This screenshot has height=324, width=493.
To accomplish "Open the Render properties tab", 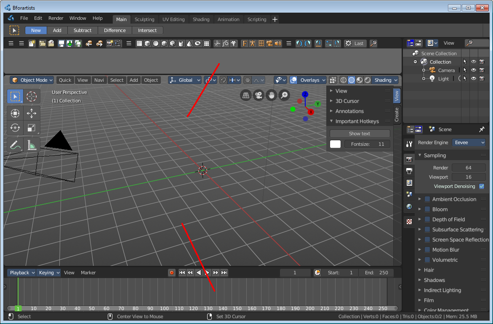I will pyautogui.click(x=409, y=160).
